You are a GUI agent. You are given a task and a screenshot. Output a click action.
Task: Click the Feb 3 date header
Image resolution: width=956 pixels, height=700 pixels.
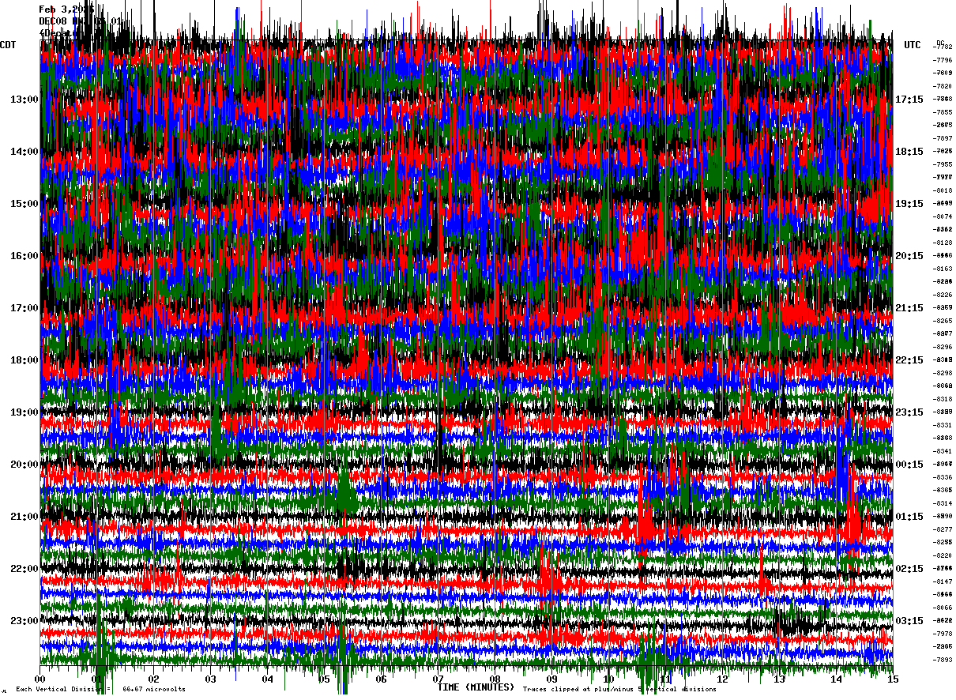67,9
